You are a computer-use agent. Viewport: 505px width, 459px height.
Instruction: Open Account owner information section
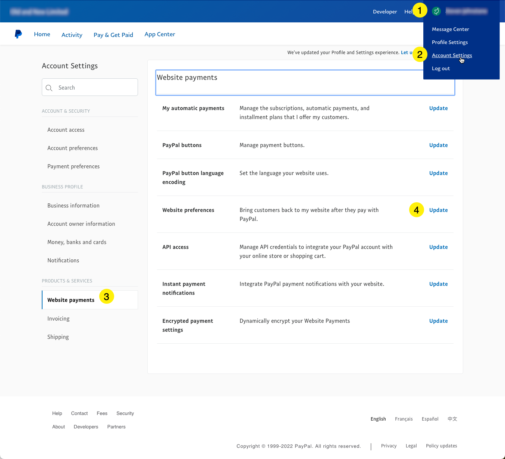coord(81,224)
